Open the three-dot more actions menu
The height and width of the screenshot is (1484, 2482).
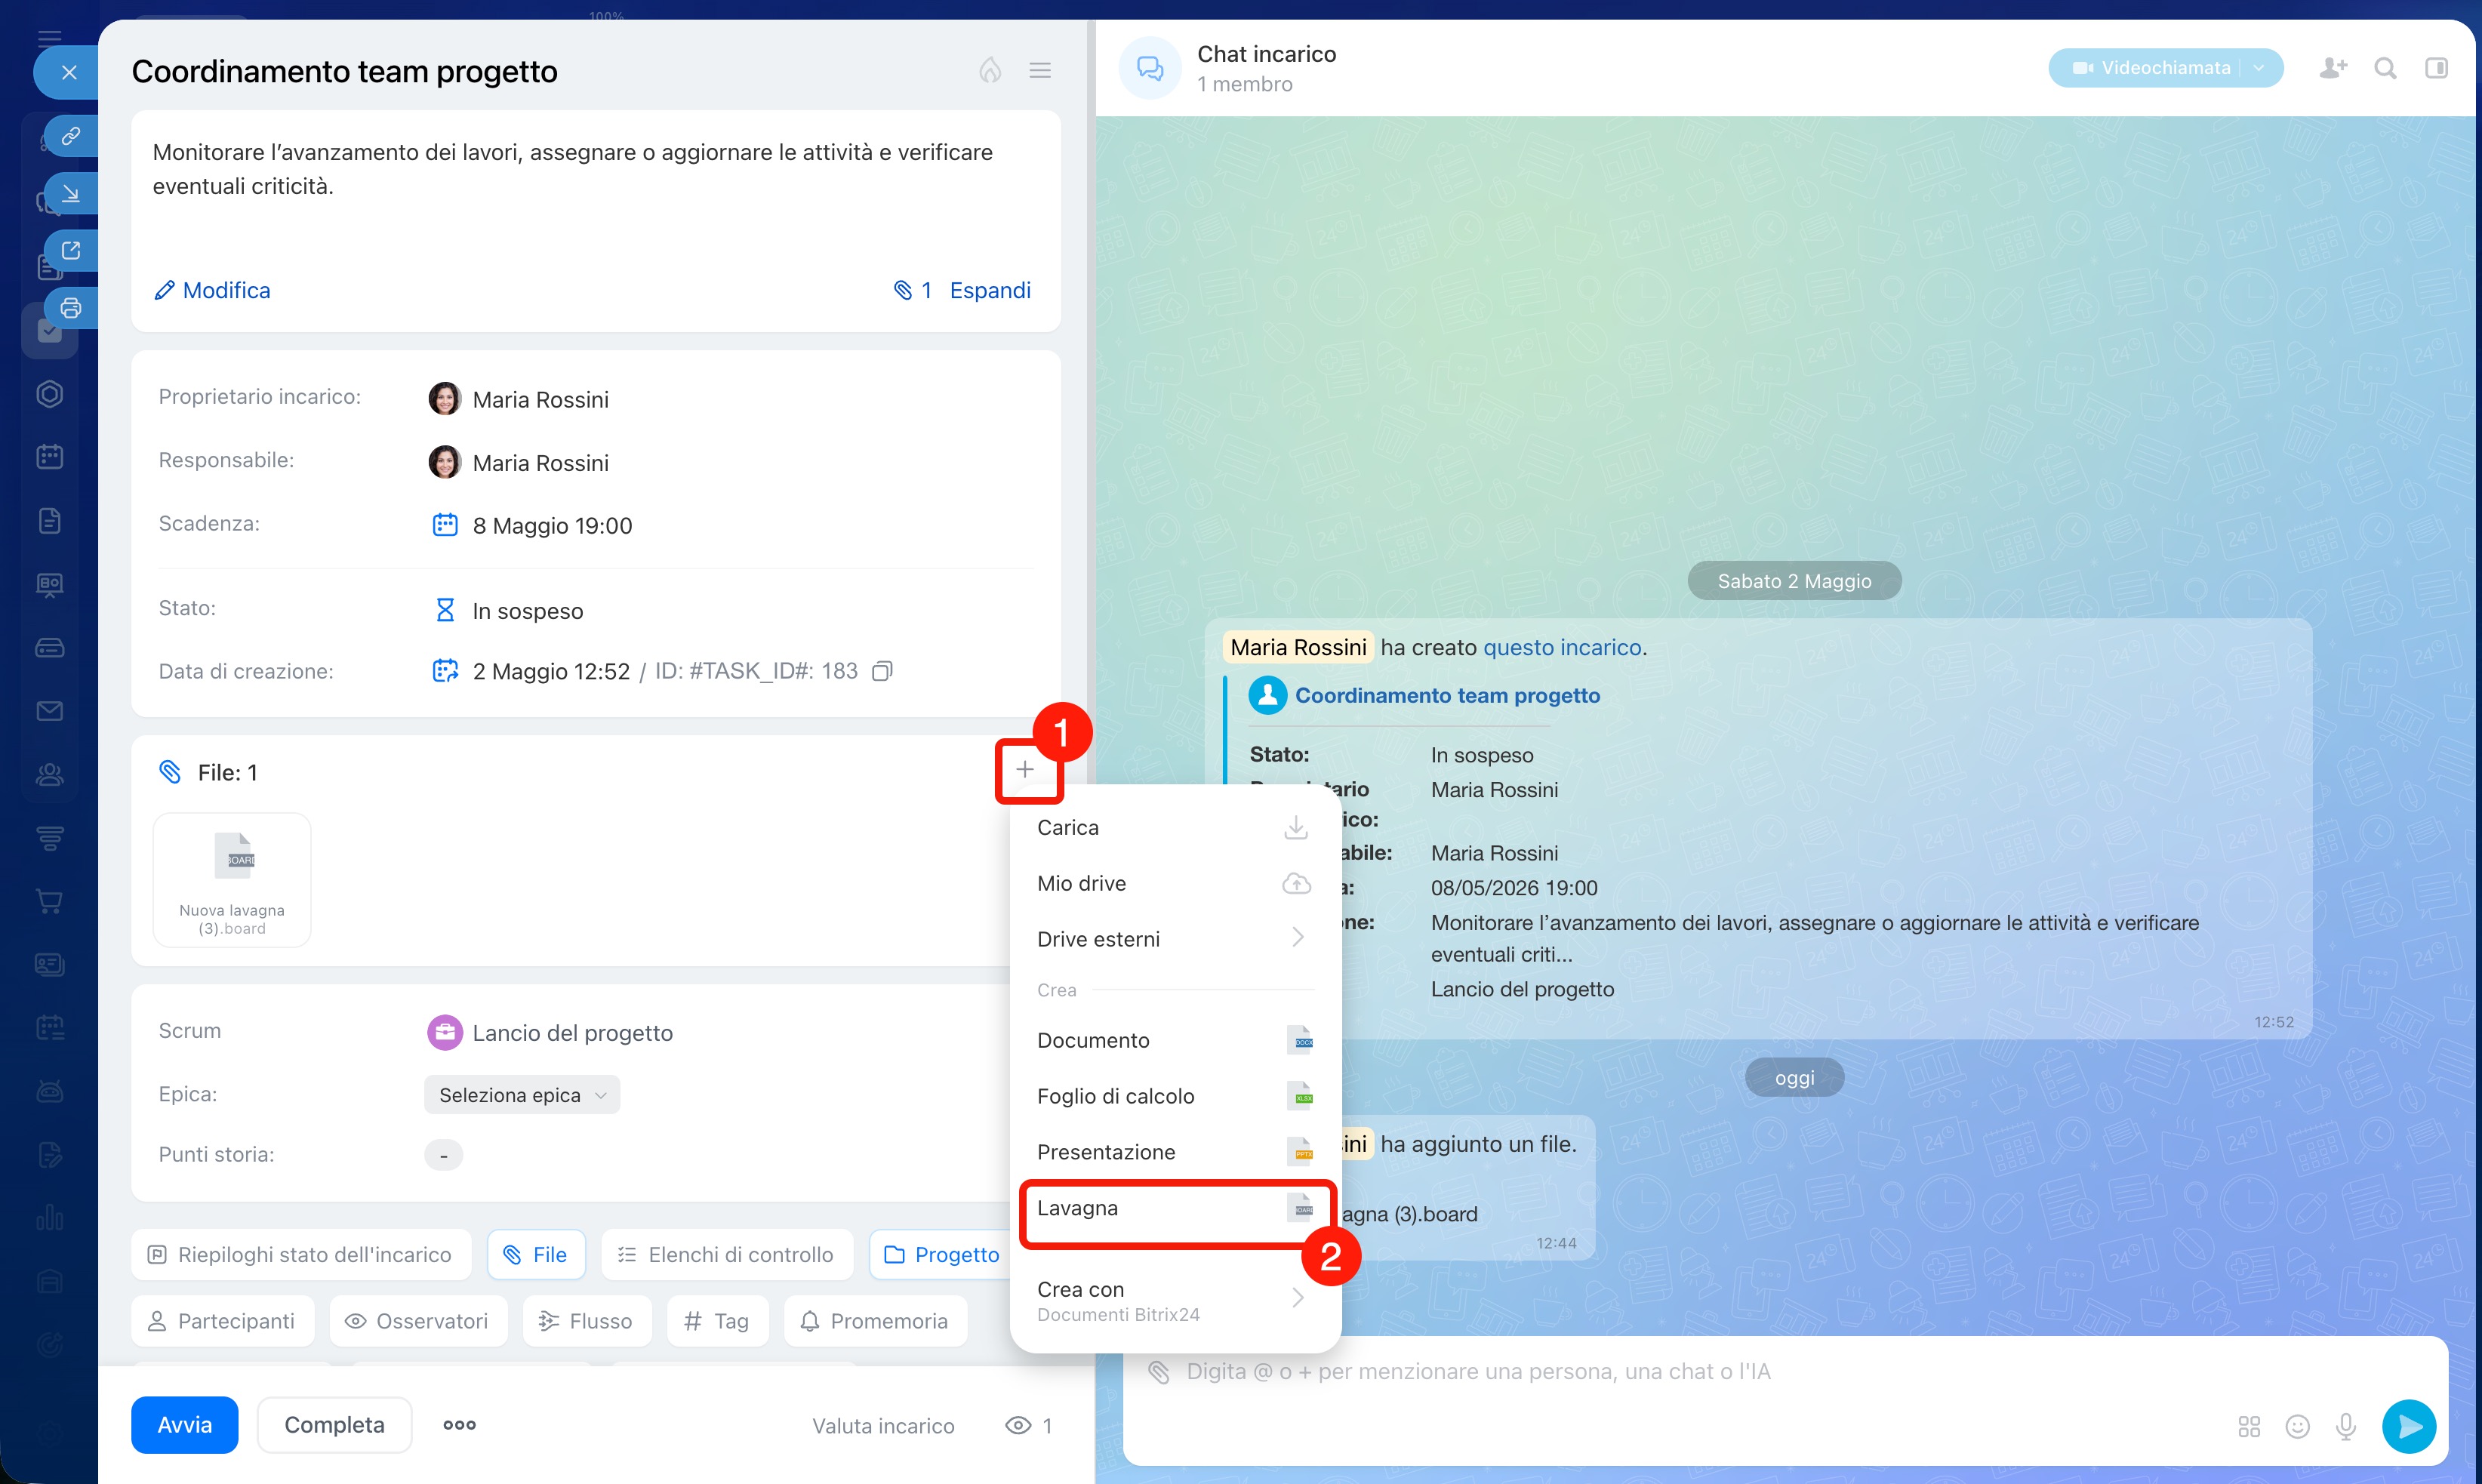pos(459,1425)
